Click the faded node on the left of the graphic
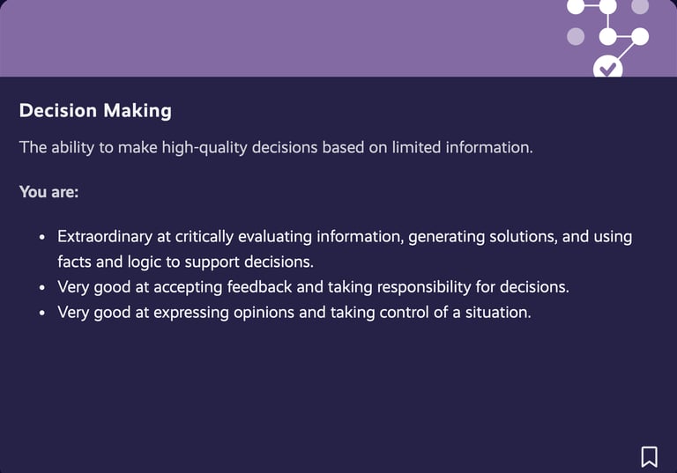Viewport: 677px width, 473px height. click(576, 36)
